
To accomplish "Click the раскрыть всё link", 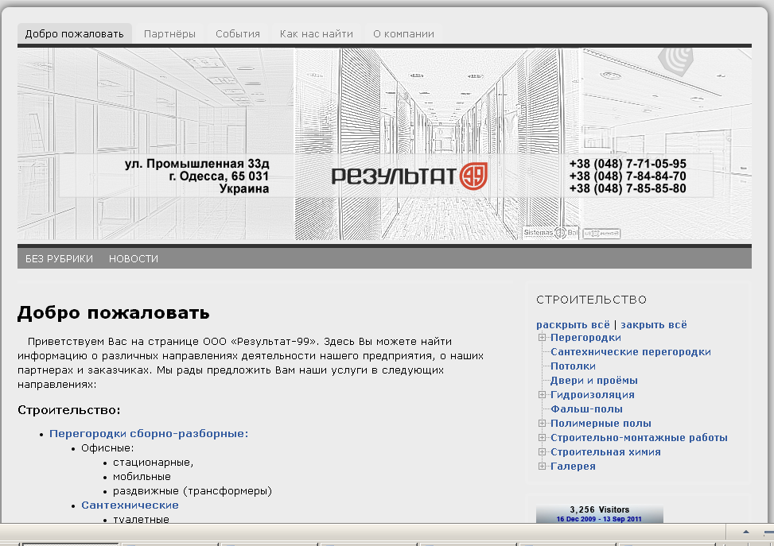I will tap(573, 324).
